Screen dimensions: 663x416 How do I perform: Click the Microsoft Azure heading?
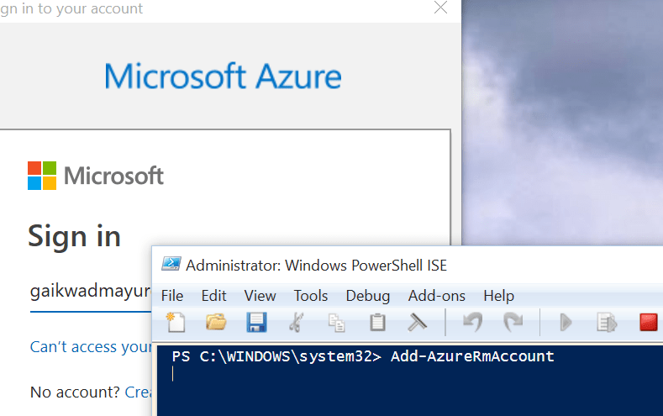[223, 76]
